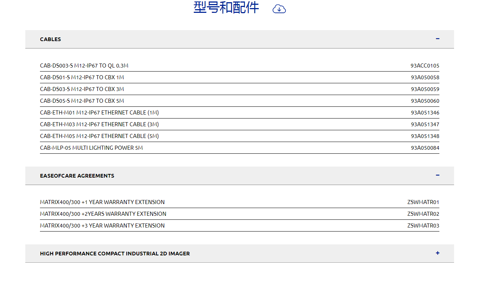Image resolution: width=483 pixels, height=284 pixels.
Task: Select CAB-MLP-05 Multi Lighting Power 5M
Action: (x=91, y=148)
